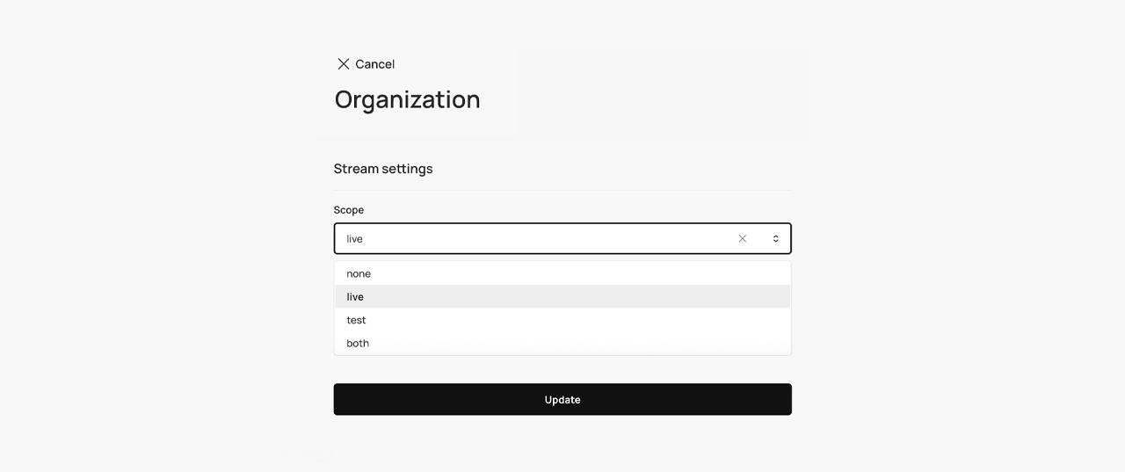Click the Organization page heading
This screenshot has height=472, width=1125.
click(407, 99)
